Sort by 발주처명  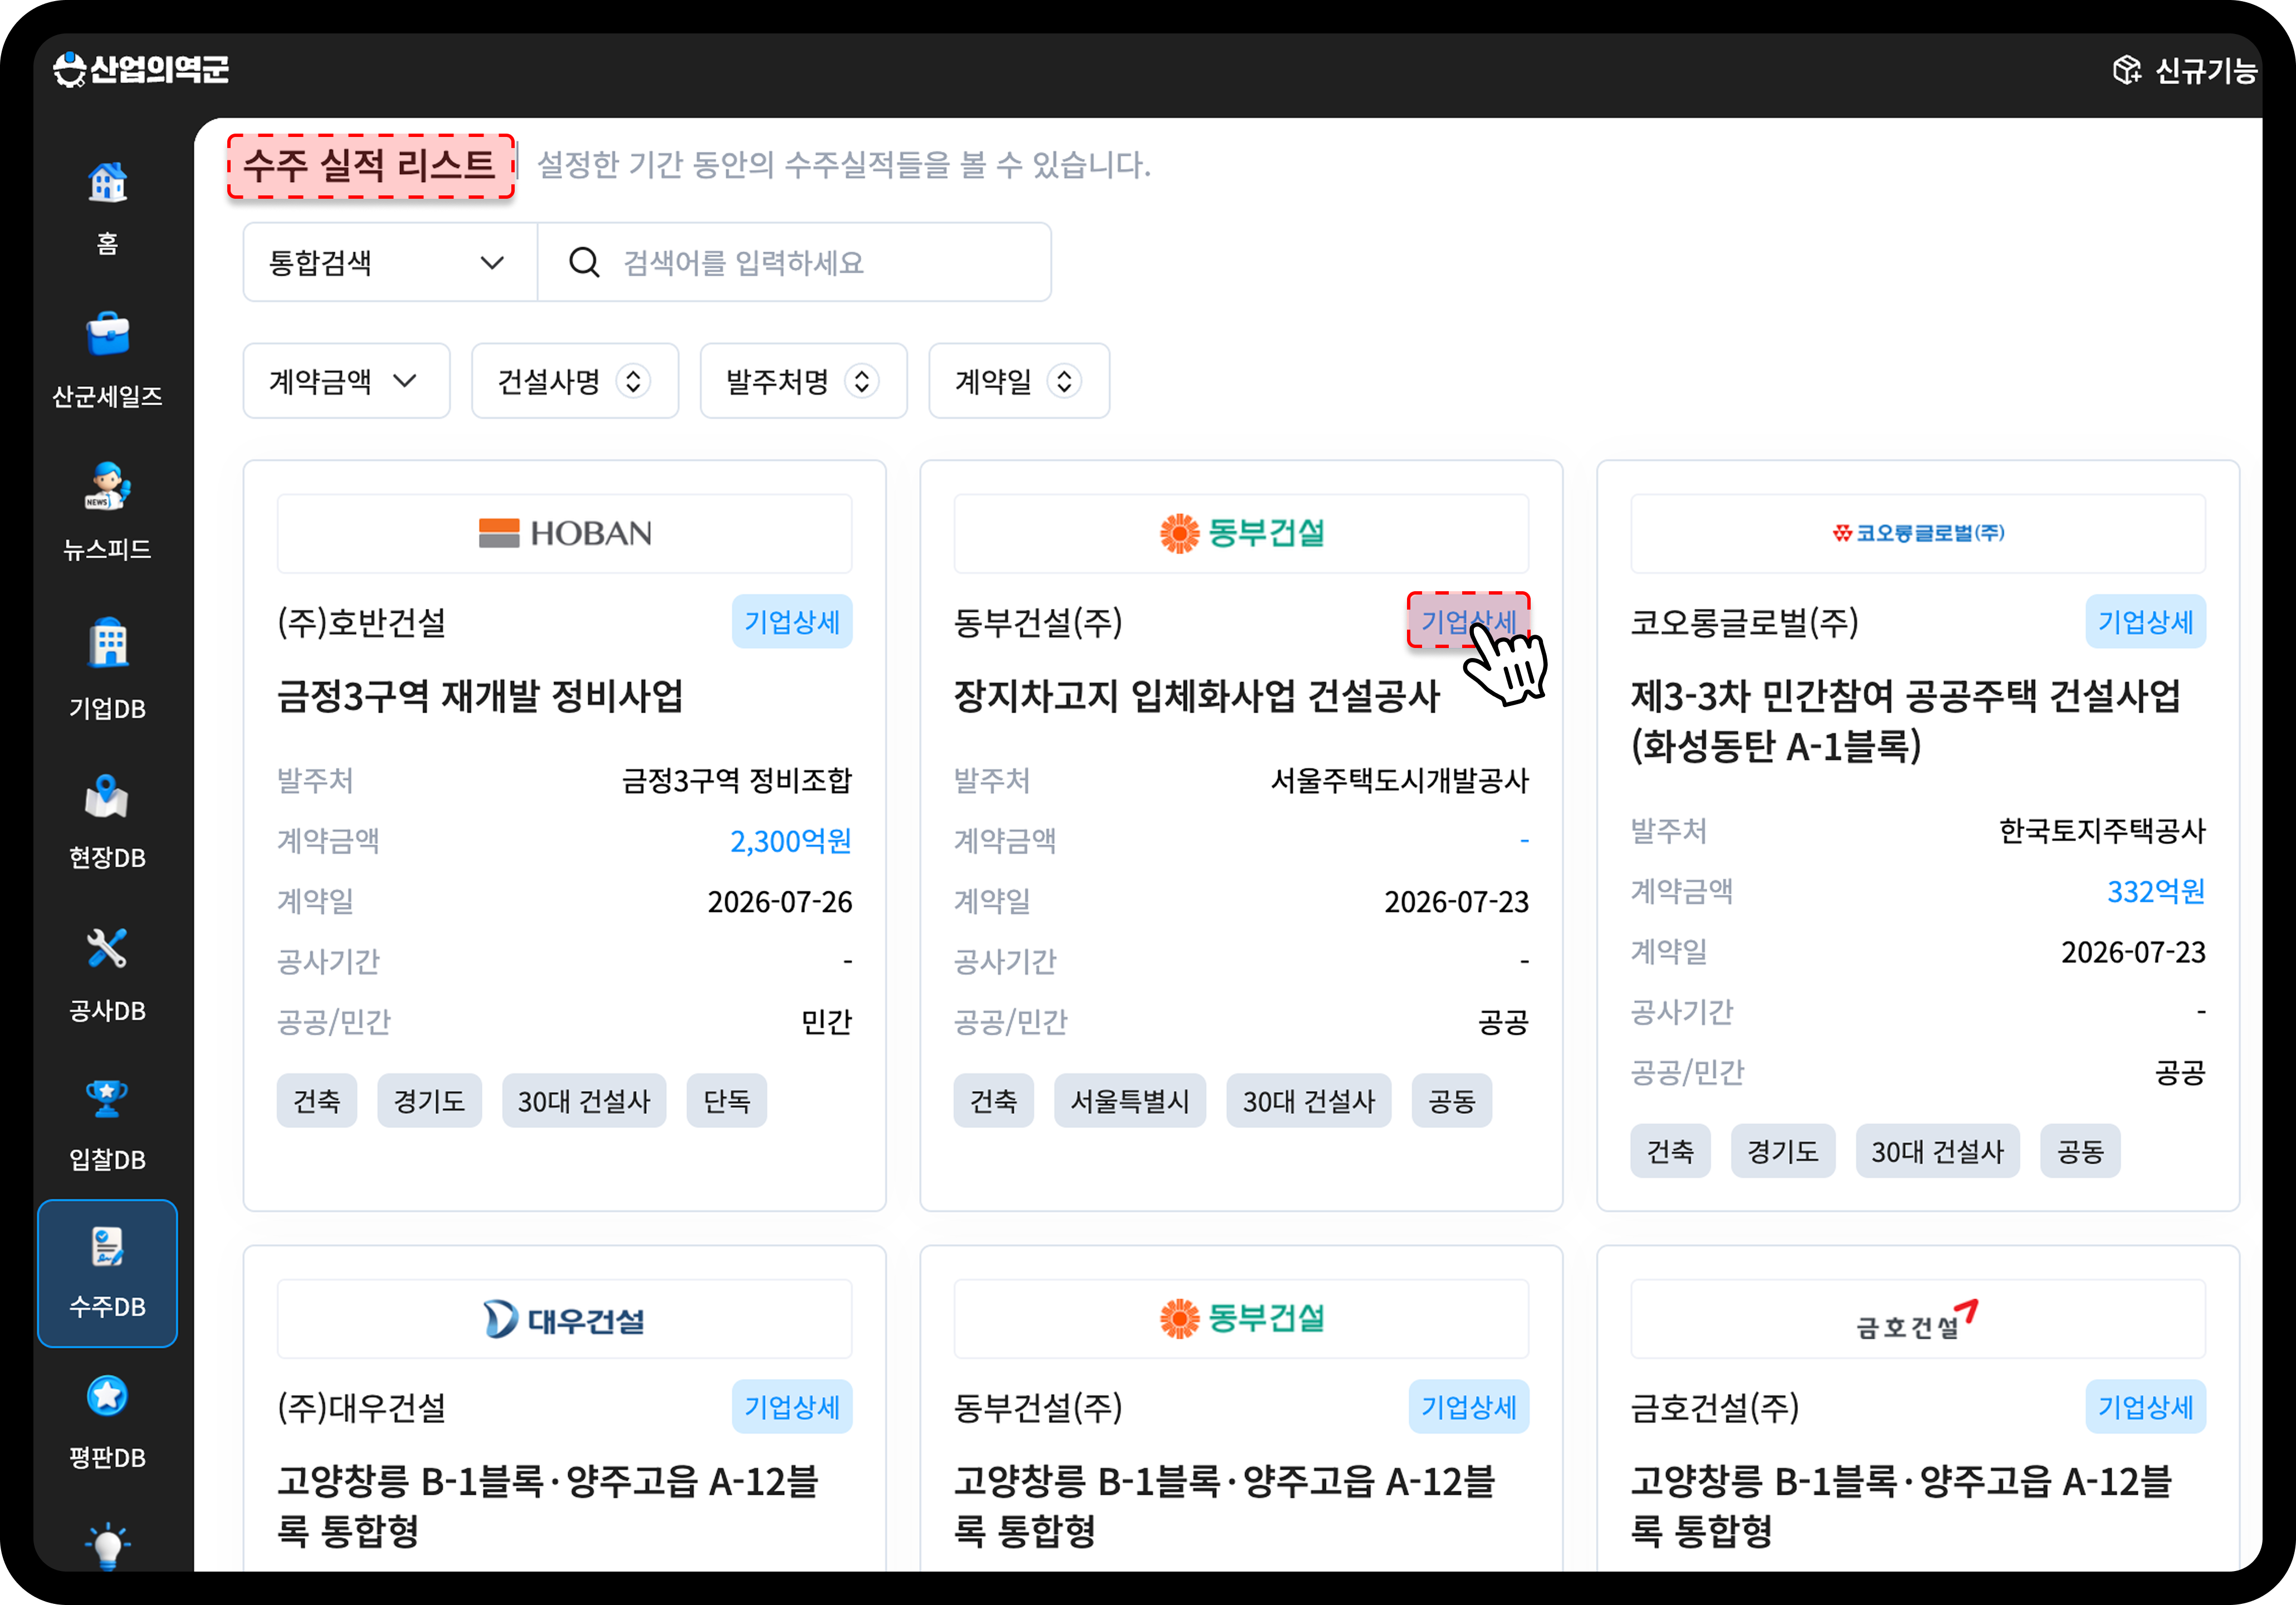pos(804,381)
